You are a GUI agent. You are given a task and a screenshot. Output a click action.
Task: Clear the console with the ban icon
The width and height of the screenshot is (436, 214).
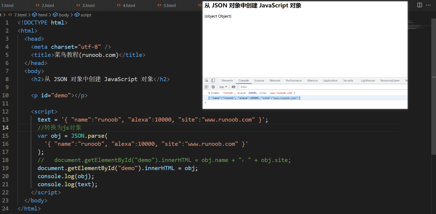click(x=213, y=87)
